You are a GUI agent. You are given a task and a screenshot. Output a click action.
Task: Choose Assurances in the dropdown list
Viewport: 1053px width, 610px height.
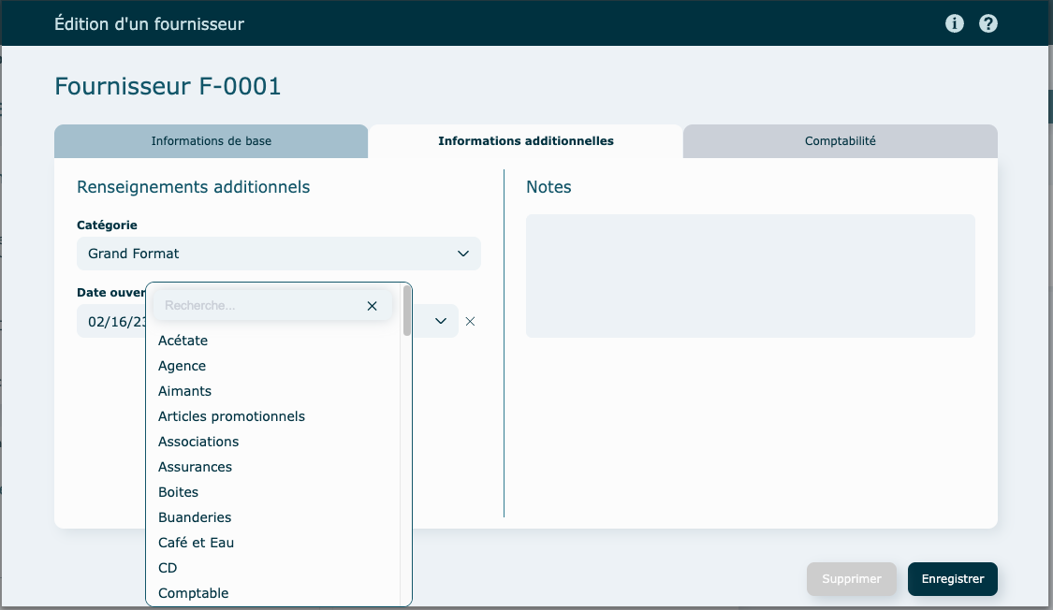click(x=195, y=467)
